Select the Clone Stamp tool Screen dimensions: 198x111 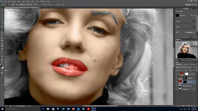pos(2,32)
